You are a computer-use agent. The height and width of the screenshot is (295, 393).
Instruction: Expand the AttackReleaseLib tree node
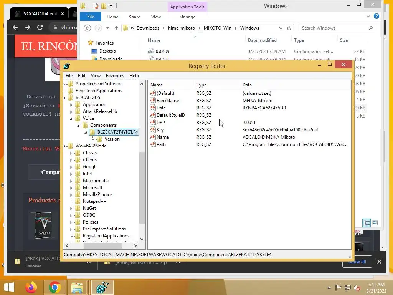tap(71, 112)
